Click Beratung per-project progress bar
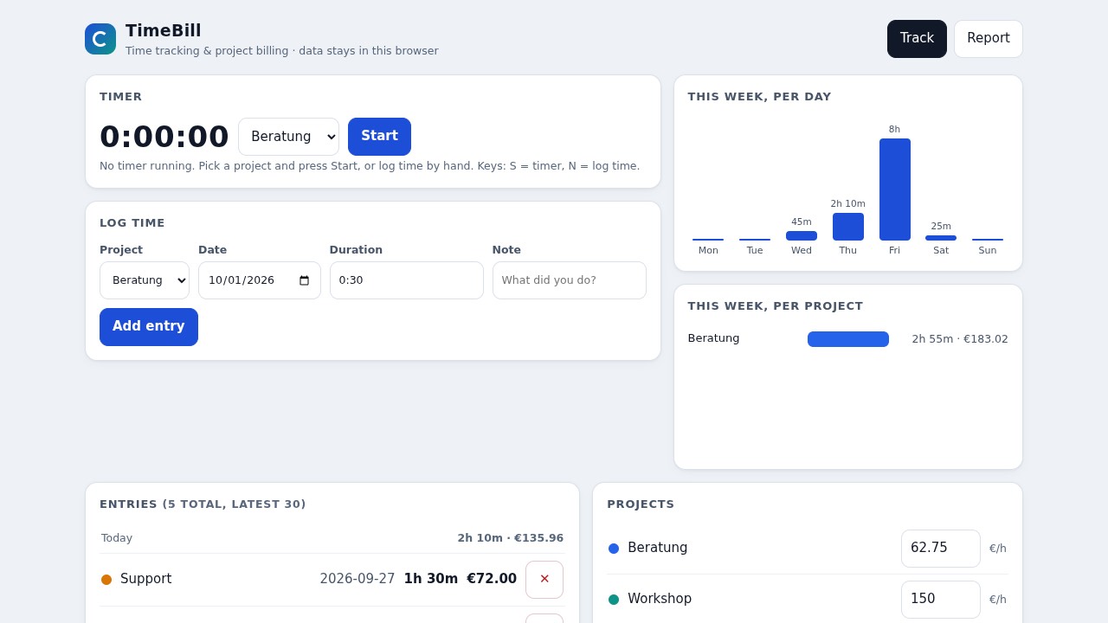1108x623 pixels. 848,339
